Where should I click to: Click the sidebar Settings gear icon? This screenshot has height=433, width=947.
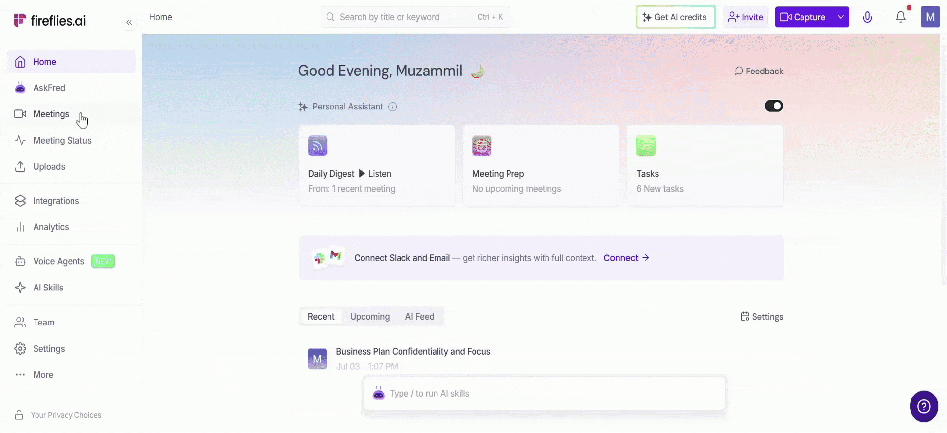click(20, 349)
